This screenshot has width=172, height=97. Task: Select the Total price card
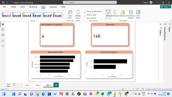[x=110, y=35]
